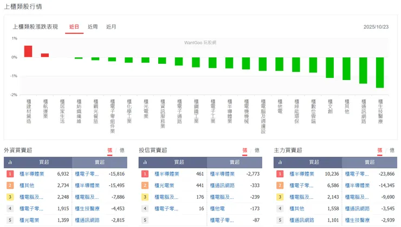Open 櫃半導體業 in 外資 買超 list

coord(32,174)
